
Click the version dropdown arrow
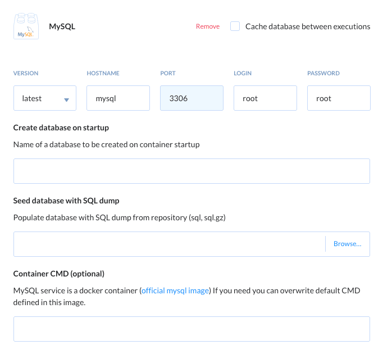click(66, 99)
